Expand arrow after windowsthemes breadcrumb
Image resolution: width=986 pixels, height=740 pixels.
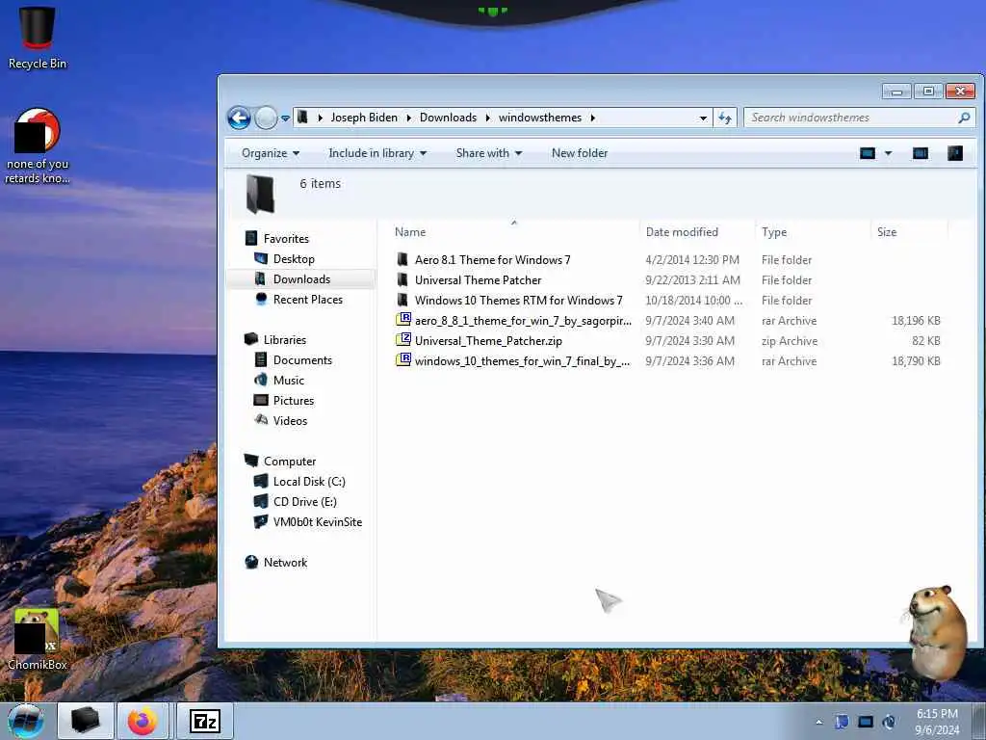click(x=592, y=118)
